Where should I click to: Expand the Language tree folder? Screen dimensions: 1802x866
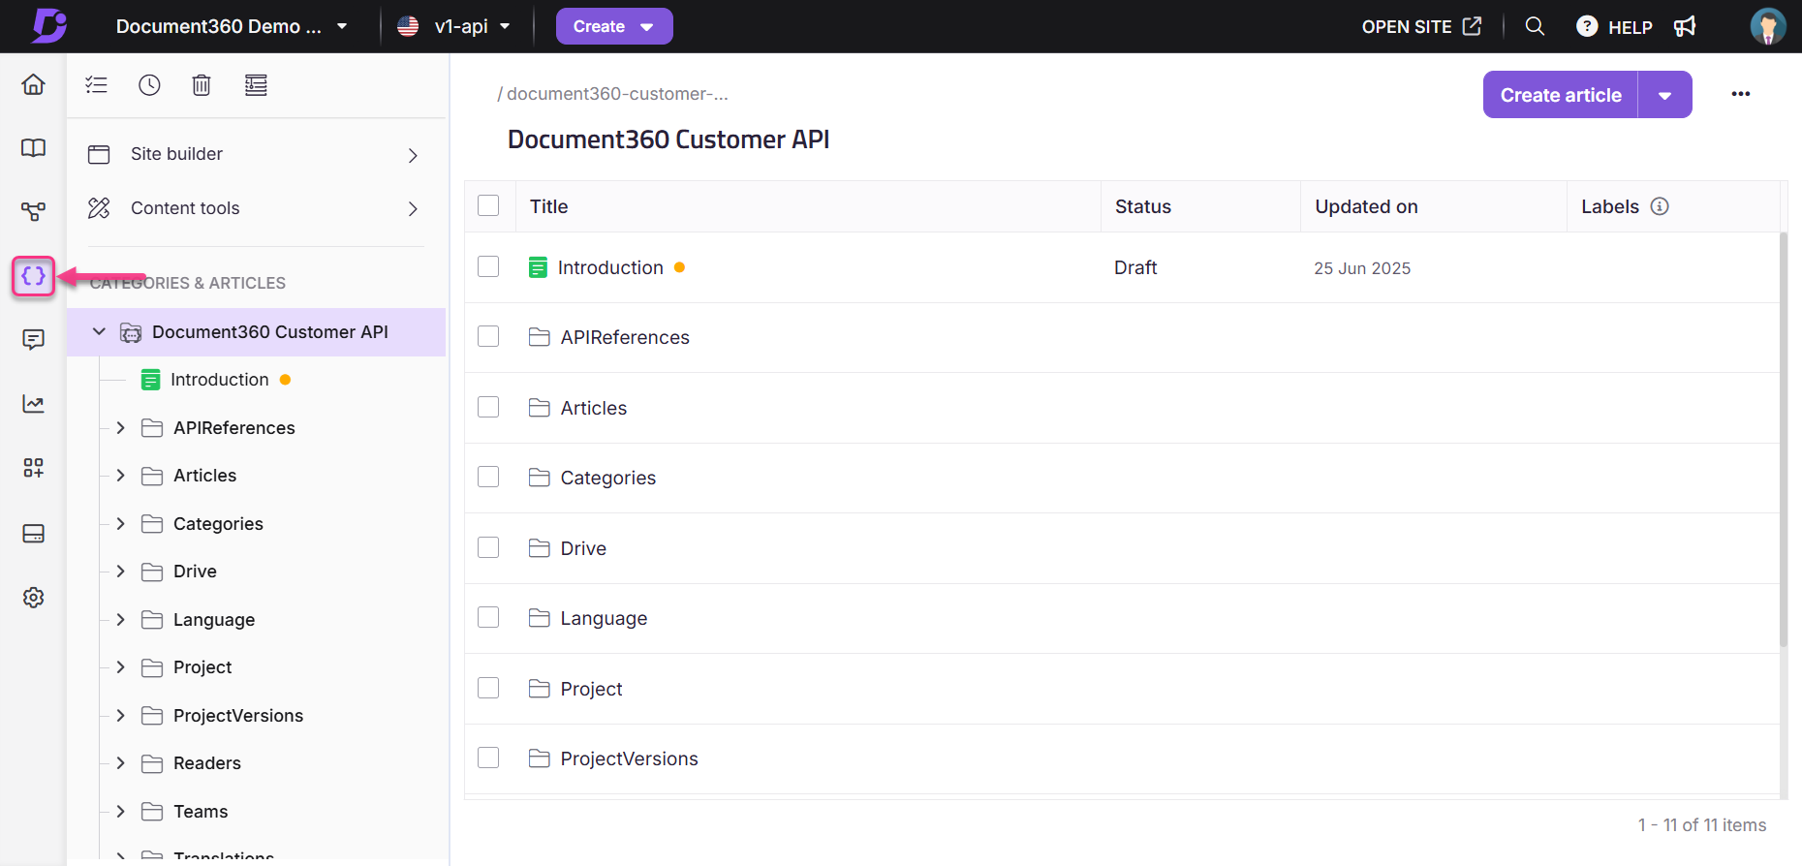[120, 619]
